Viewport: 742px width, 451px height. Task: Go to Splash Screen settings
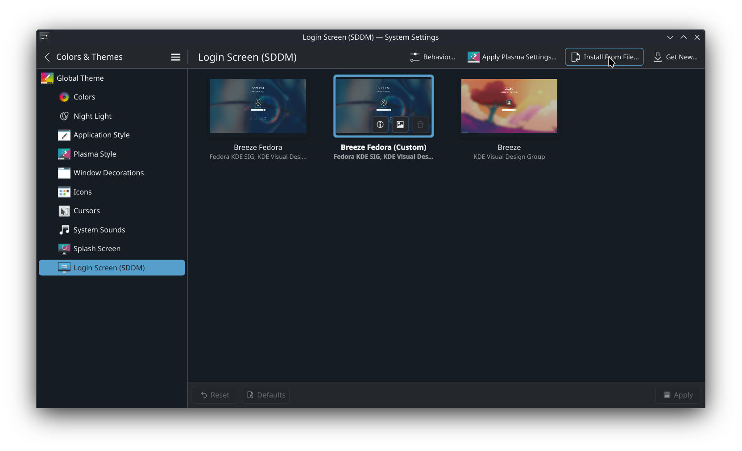112,249
